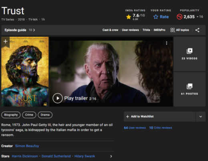Click the chevron next to episode count 10

(34, 30)
